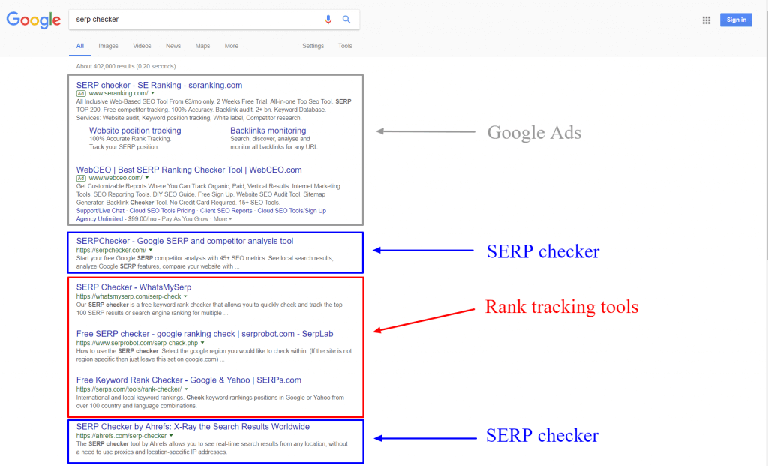Open the Maps tab

pyautogui.click(x=202, y=46)
